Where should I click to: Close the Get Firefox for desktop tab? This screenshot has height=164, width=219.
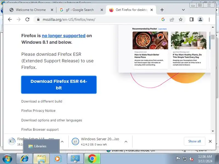(x=152, y=10)
